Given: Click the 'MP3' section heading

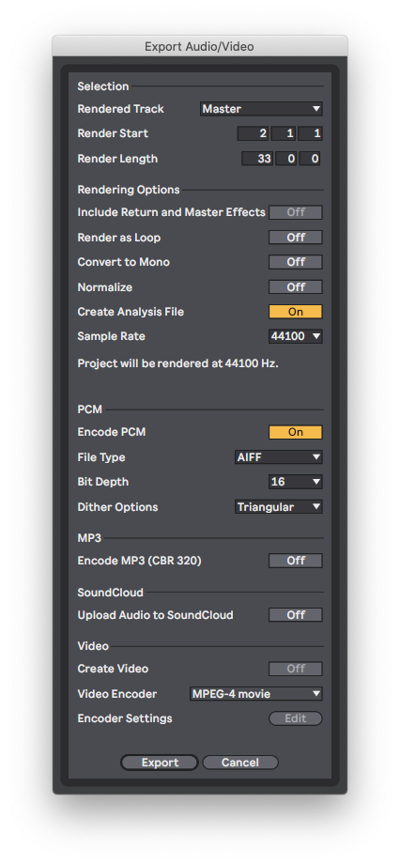Looking at the screenshot, I should tap(90, 538).
